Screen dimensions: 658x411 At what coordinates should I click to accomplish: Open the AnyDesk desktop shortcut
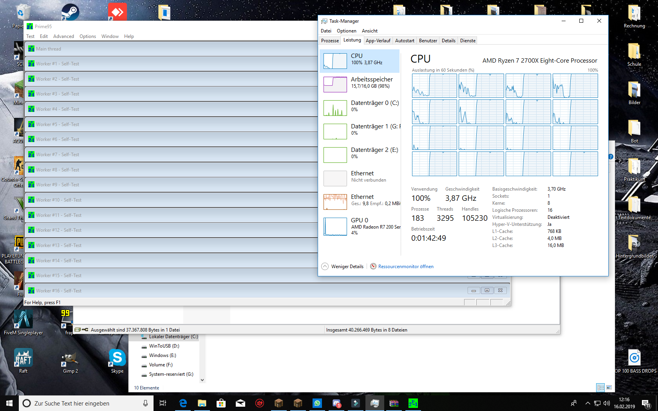click(117, 12)
